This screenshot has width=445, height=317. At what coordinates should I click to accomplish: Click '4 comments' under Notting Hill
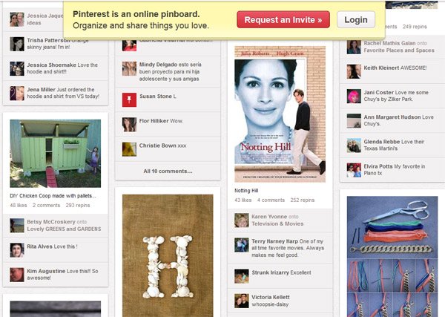(271, 200)
